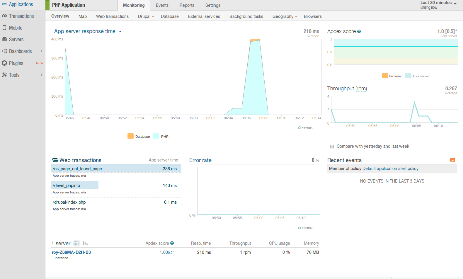Open the Database page
Viewport: 463px width, 279px height.
(170, 16)
